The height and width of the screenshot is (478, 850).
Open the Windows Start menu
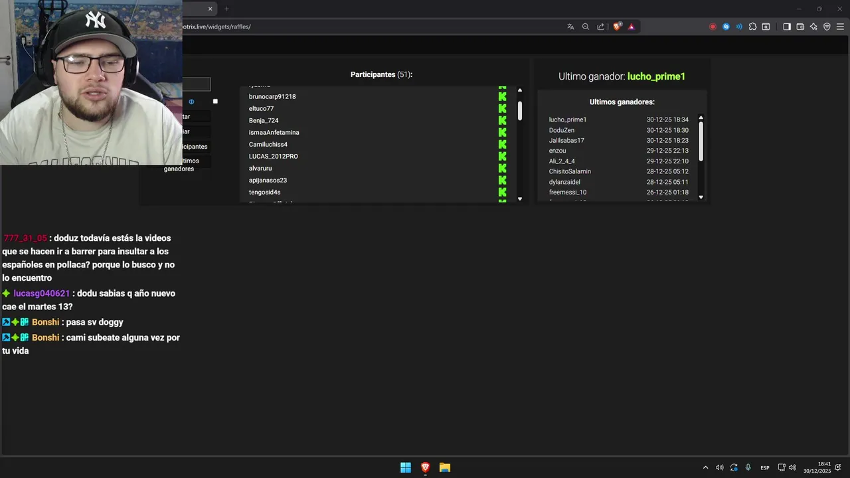pos(406,467)
